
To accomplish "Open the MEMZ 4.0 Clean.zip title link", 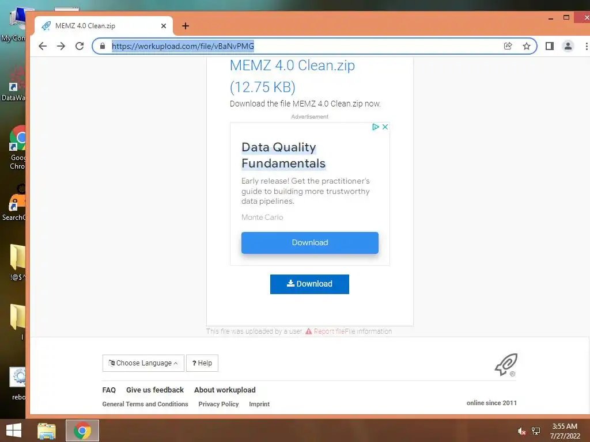I will (292, 76).
